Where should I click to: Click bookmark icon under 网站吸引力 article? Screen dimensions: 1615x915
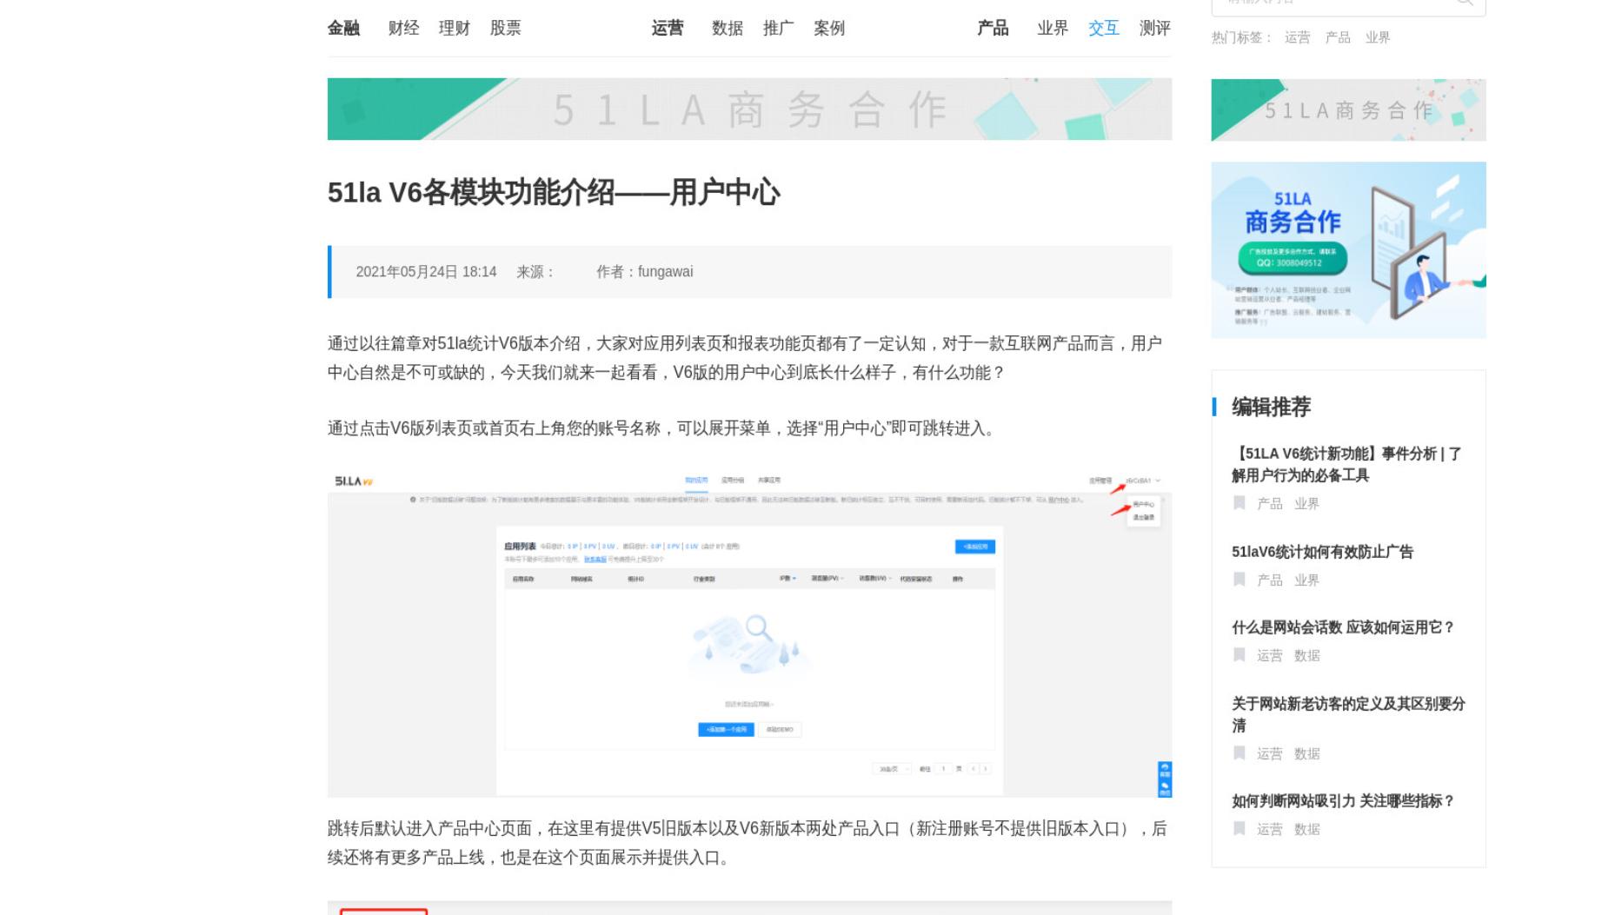point(1239,829)
